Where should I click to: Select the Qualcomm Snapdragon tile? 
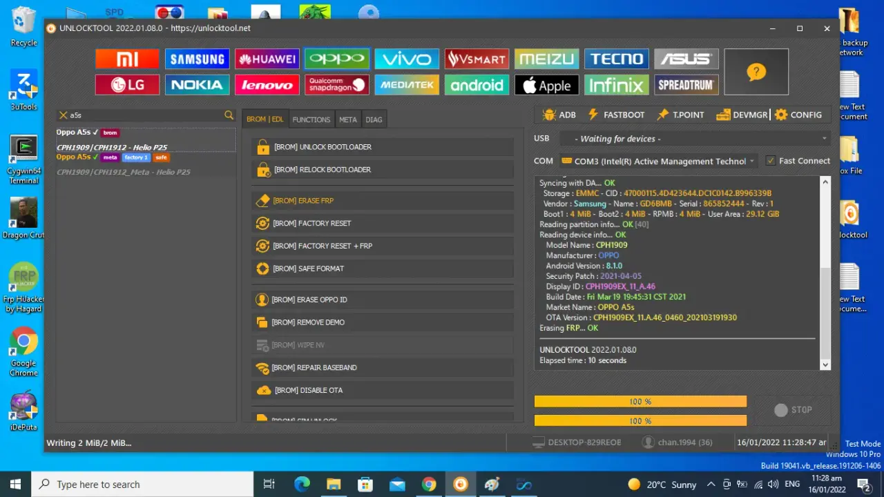pos(337,85)
